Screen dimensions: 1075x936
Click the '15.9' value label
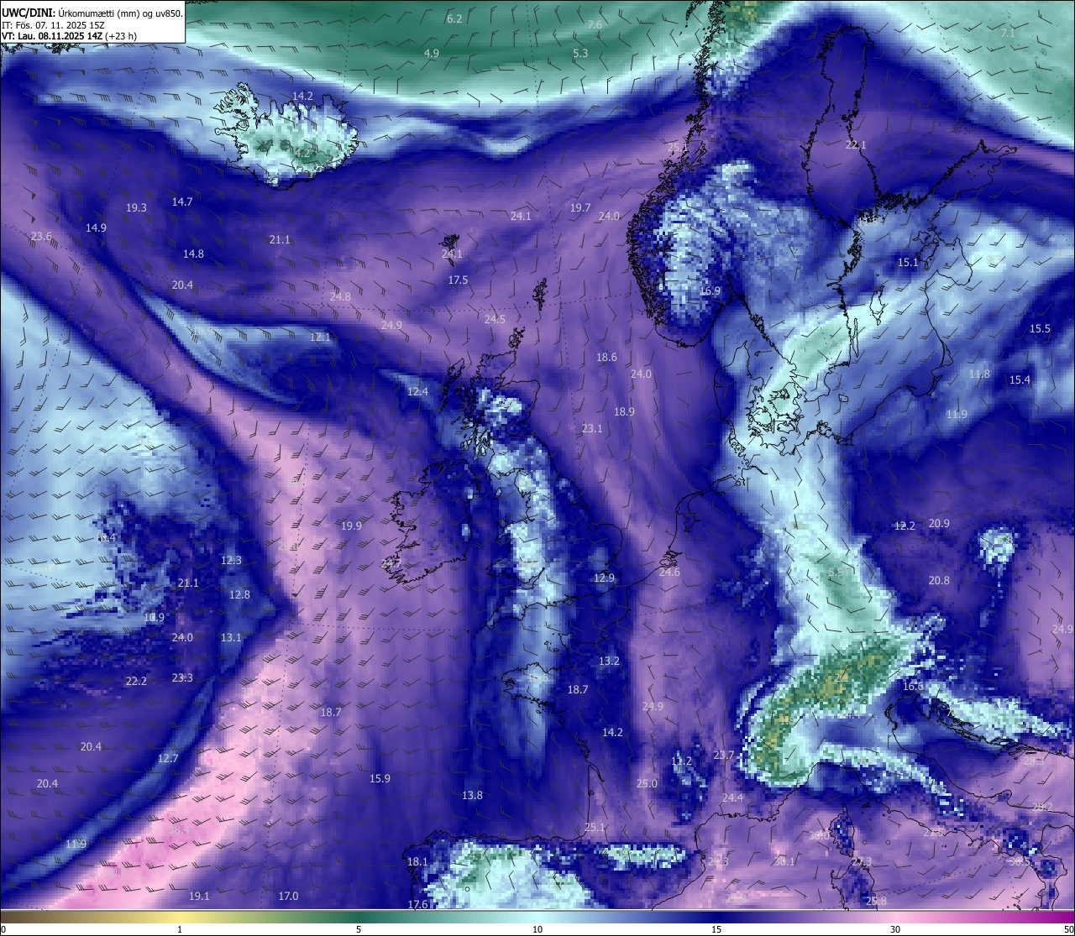pyautogui.click(x=380, y=778)
